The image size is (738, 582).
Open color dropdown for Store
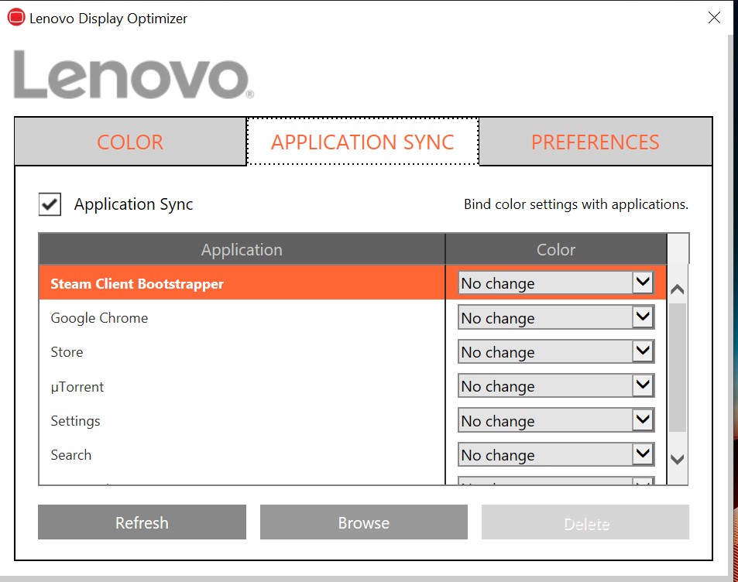[x=643, y=352]
